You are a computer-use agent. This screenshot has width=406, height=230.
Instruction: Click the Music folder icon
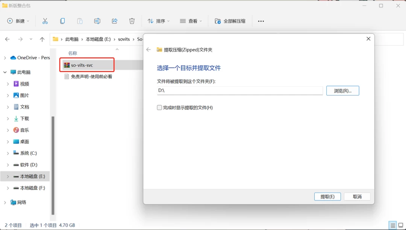click(16, 130)
